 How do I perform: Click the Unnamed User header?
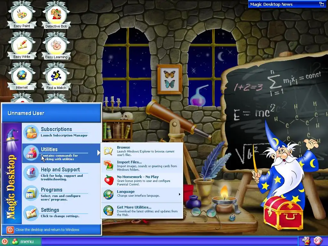[52, 113]
